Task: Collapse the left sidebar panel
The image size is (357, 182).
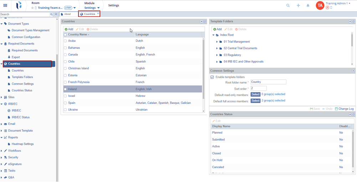Action: click(x=56, y=14)
